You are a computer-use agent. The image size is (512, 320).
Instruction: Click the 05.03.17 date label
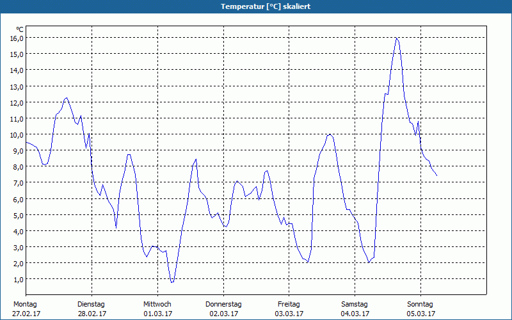click(x=421, y=314)
